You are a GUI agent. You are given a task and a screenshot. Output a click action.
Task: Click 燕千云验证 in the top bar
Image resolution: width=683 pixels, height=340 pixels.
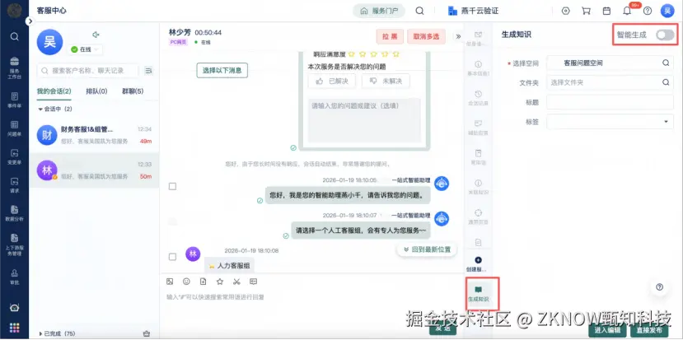click(x=473, y=11)
